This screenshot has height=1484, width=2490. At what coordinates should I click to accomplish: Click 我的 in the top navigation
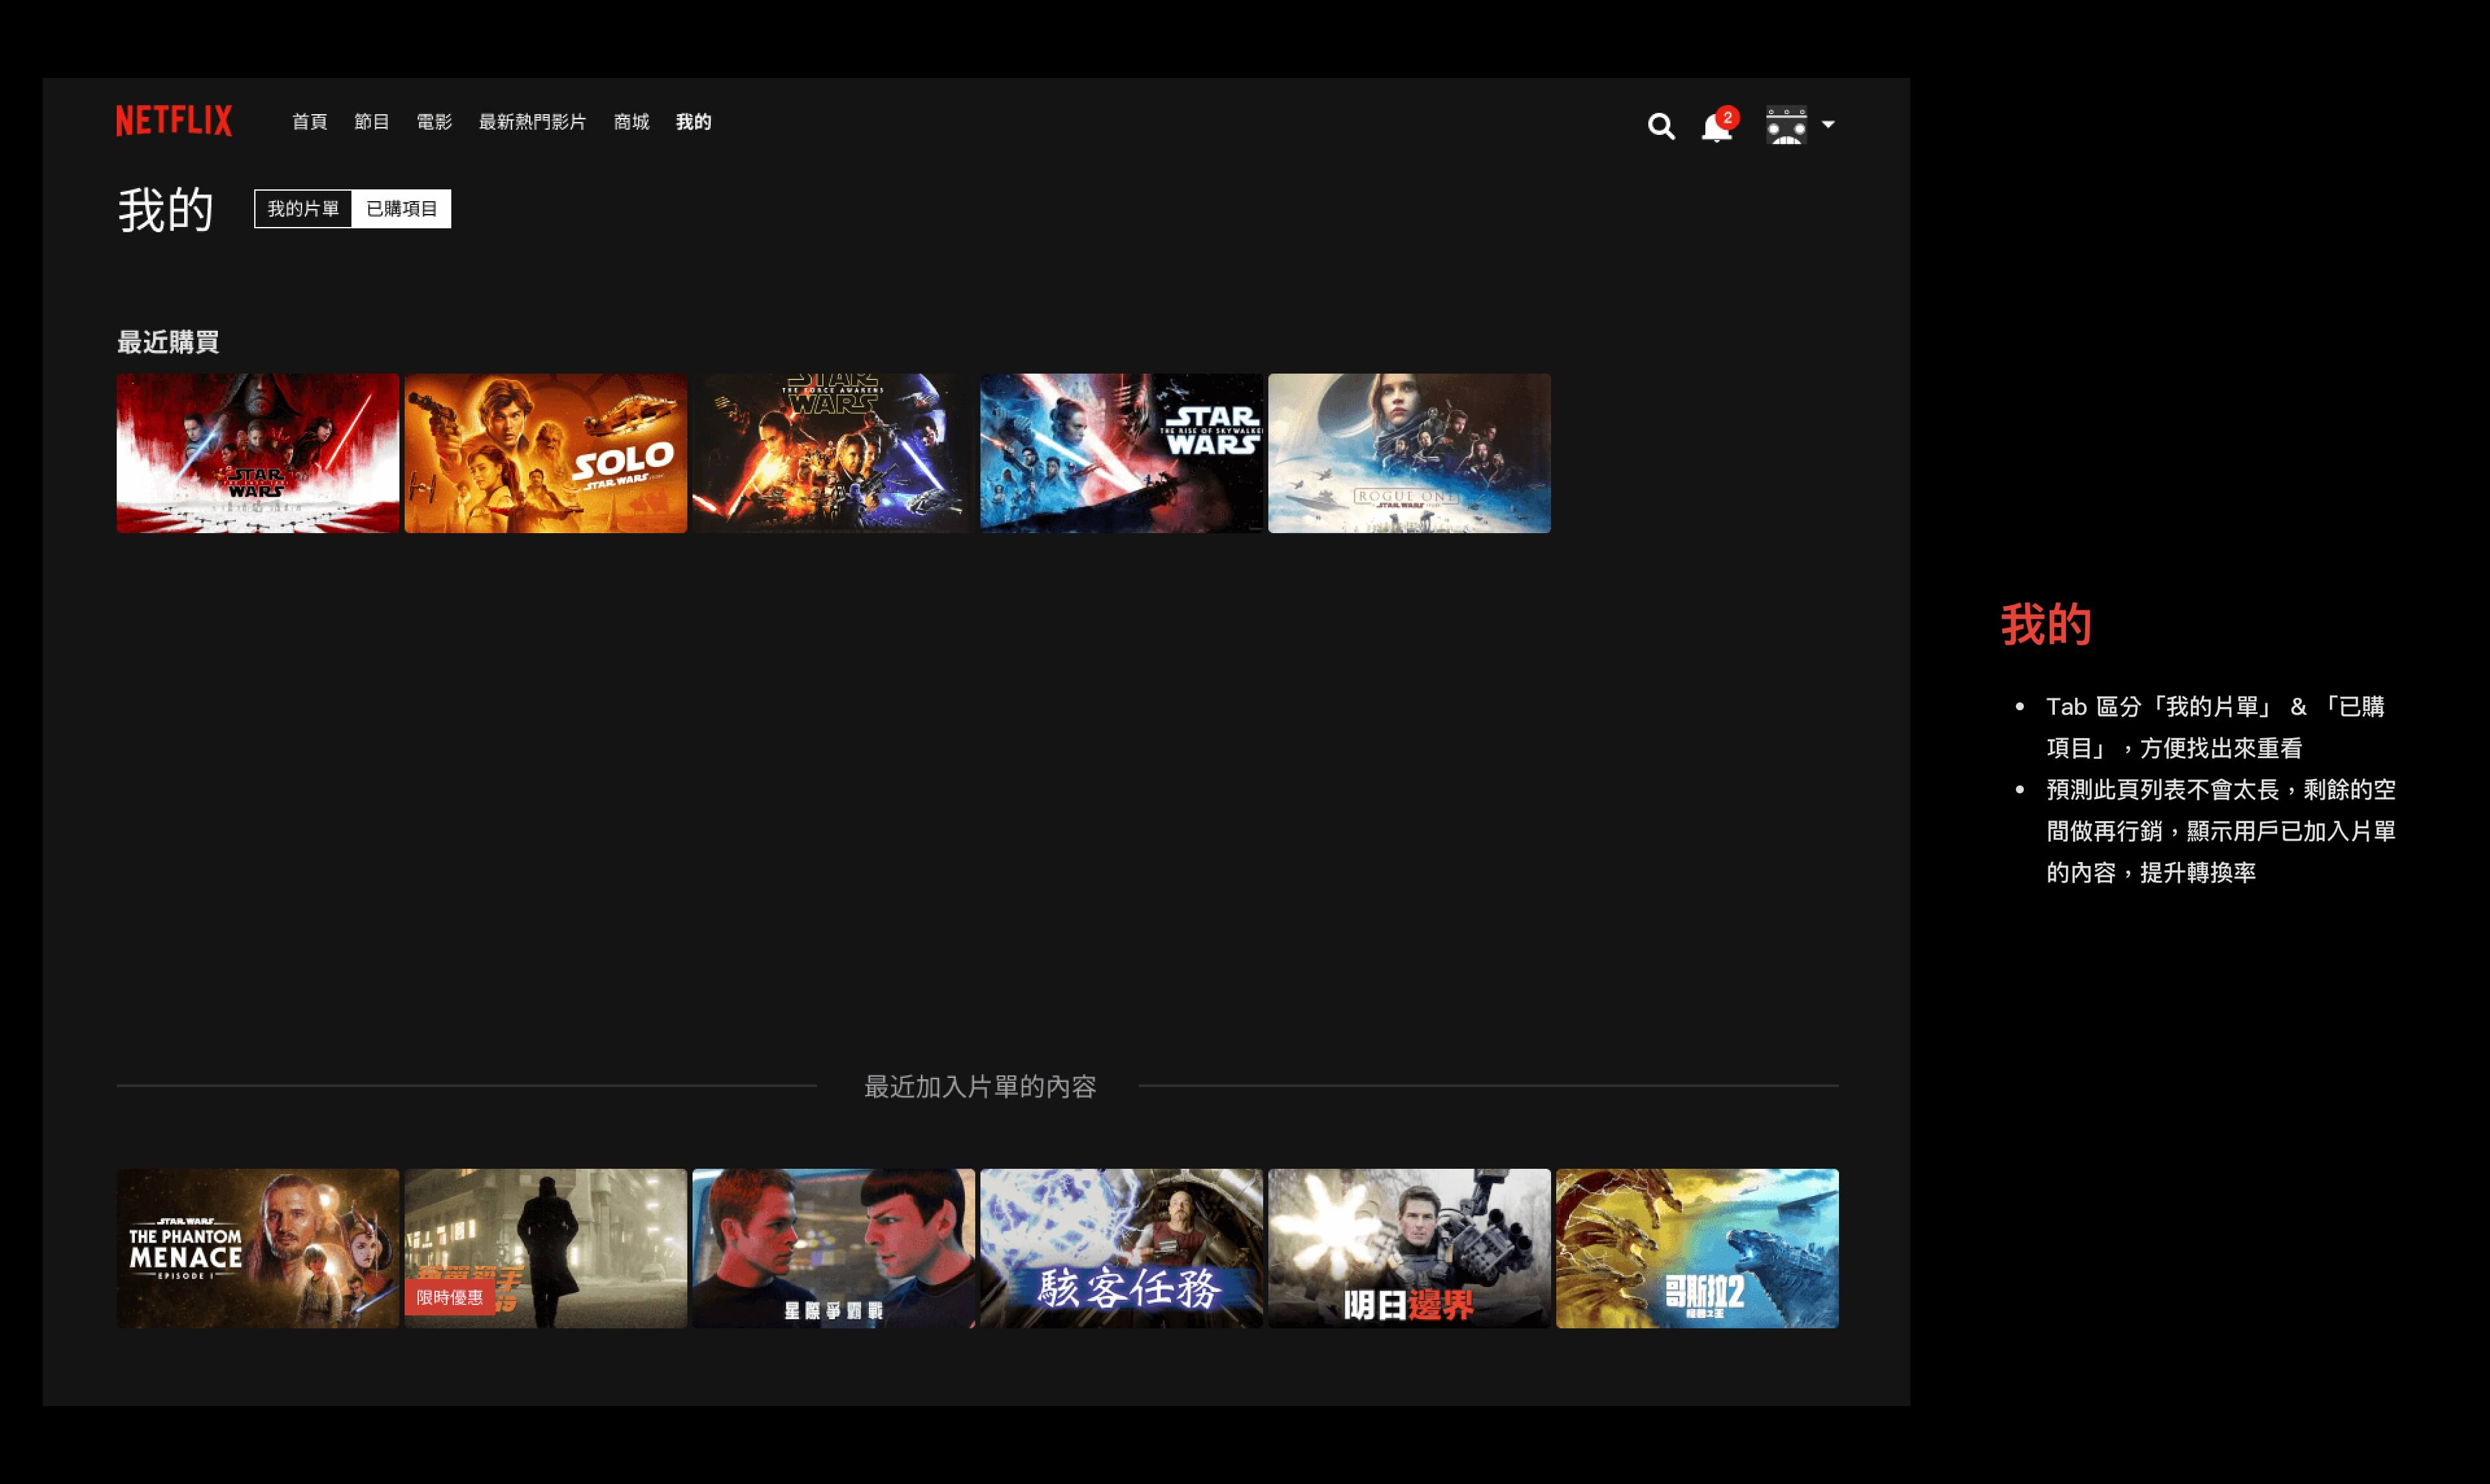pos(693,122)
